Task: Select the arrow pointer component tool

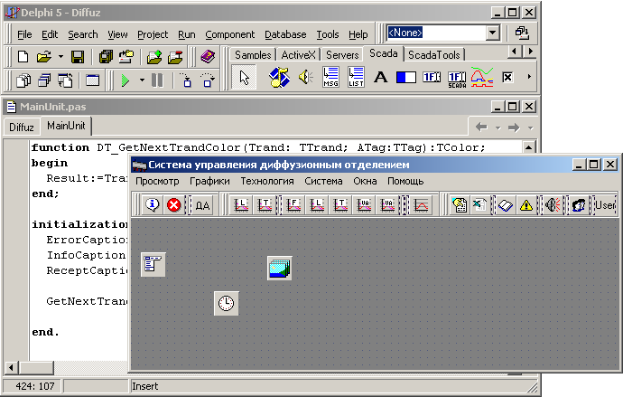Action: pos(242,78)
